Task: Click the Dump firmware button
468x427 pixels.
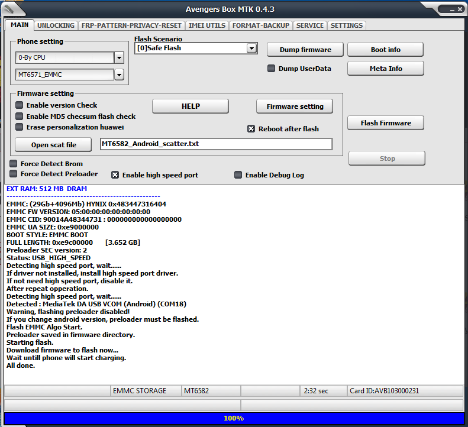Action: (305, 50)
